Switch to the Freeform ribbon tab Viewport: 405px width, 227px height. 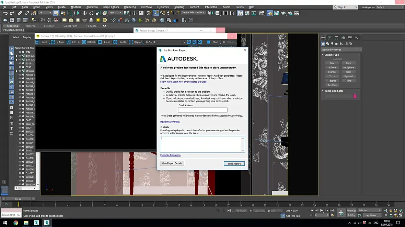(30, 26)
